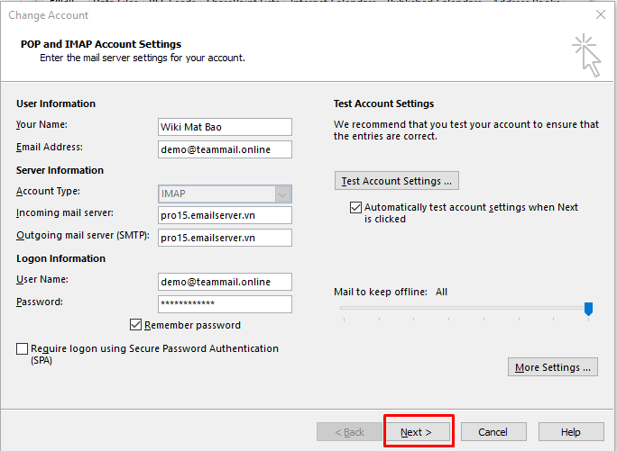Focus the Outgoing mail server SMTP field
Image resolution: width=617 pixels, height=451 pixels.
[225, 238]
